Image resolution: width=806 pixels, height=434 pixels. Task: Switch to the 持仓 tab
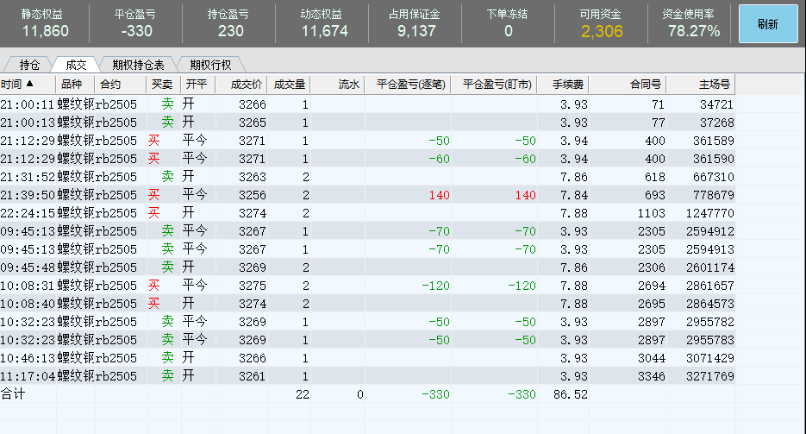click(30, 65)
